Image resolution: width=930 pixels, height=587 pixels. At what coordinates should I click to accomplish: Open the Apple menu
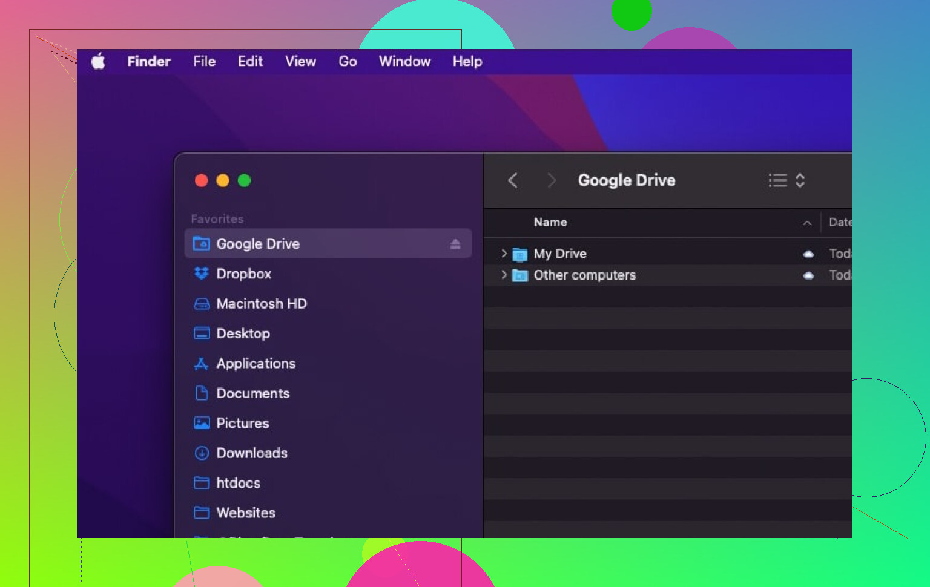tap(98, 61)
